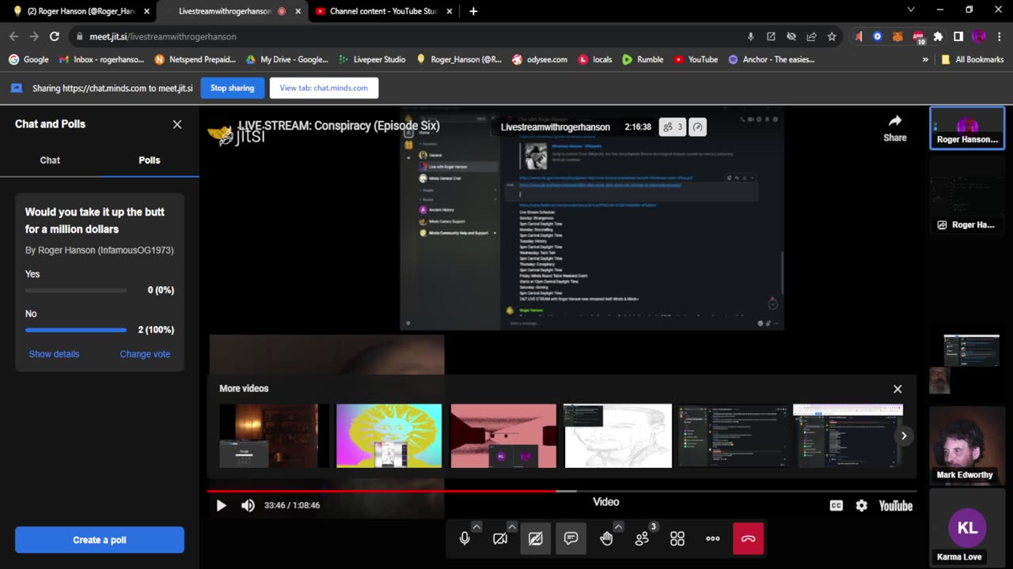
Task: Switch to the Polls tab
Action: 150,160
